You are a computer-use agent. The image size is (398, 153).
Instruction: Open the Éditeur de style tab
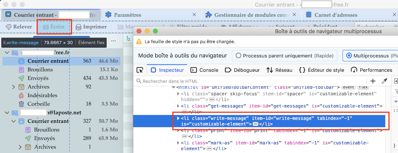pos(322,70)
